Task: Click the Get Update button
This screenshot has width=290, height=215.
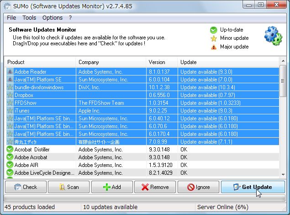Action: click(253, 187)
